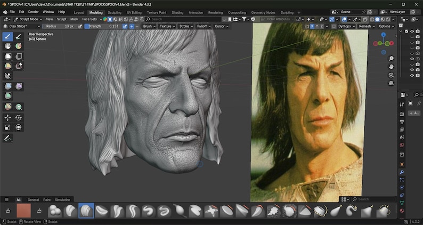Viewport: 423px width, 225px height.
Task: Toggle X-Ray display in viewport header
Action: tap(365, 19)
